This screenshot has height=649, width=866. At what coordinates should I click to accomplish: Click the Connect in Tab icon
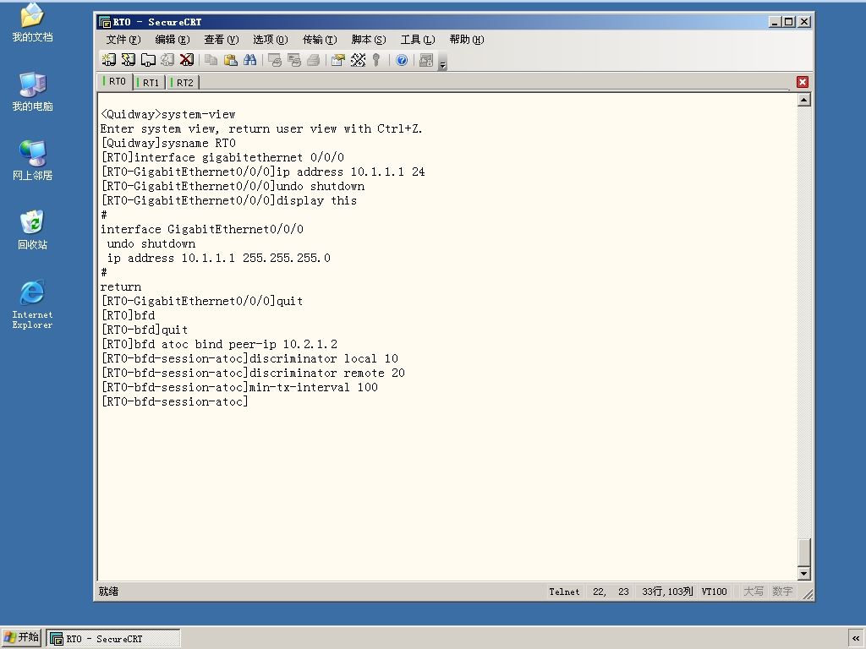[x=148, y=60]
